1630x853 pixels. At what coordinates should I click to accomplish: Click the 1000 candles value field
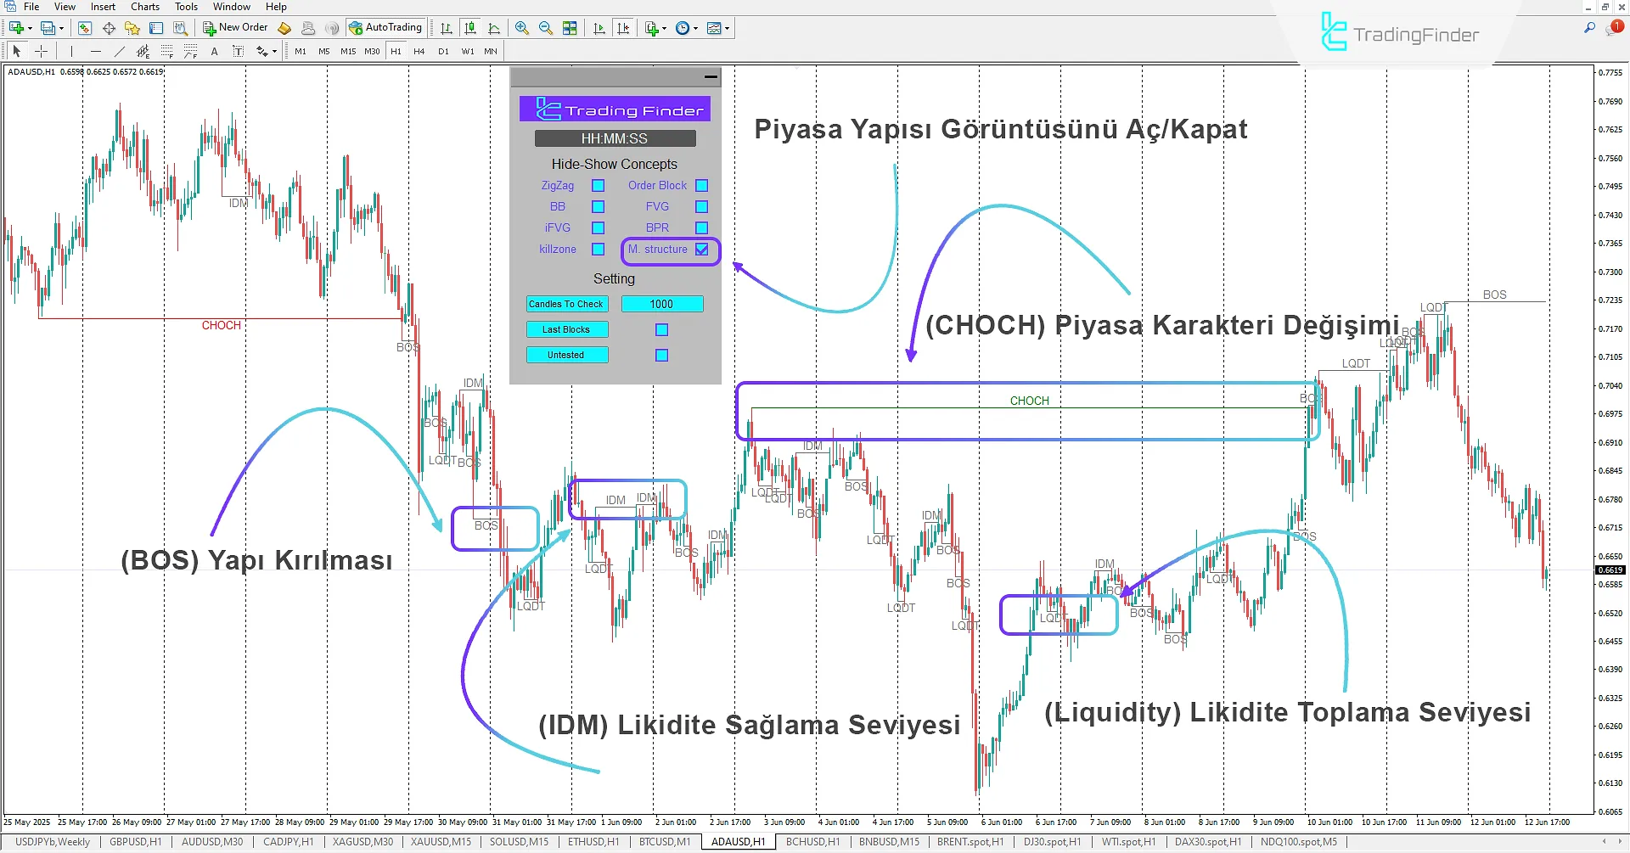point(662,304)
